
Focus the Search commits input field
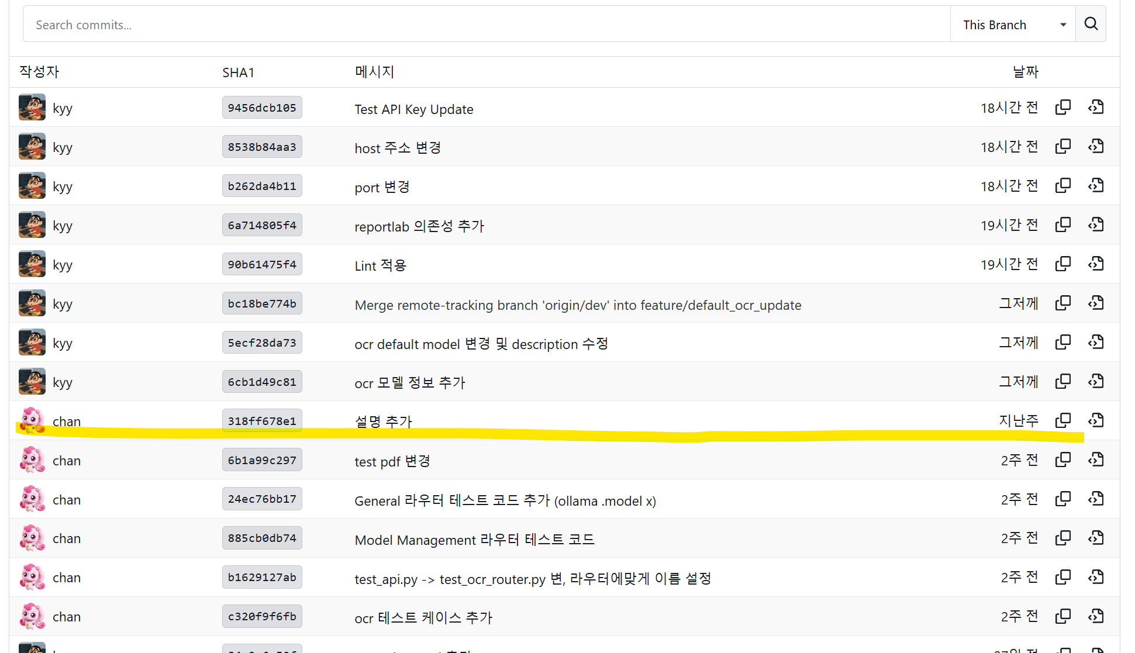point(485,25)
